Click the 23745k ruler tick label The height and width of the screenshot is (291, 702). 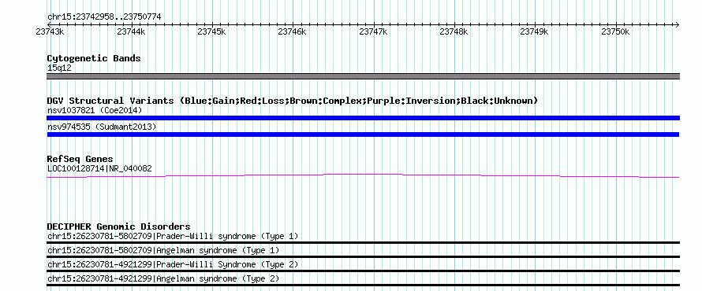coord(211,31)
